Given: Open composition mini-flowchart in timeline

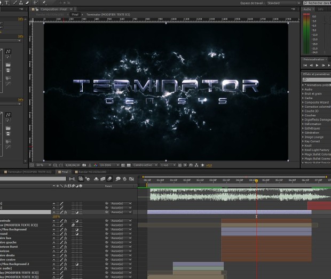Looking at the screenshot, I should point(72,179).
